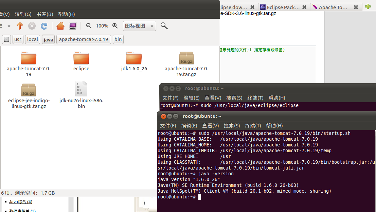Click the 100% zoom level label
This screenshot has height=212, width=376.
click(102, 26)
